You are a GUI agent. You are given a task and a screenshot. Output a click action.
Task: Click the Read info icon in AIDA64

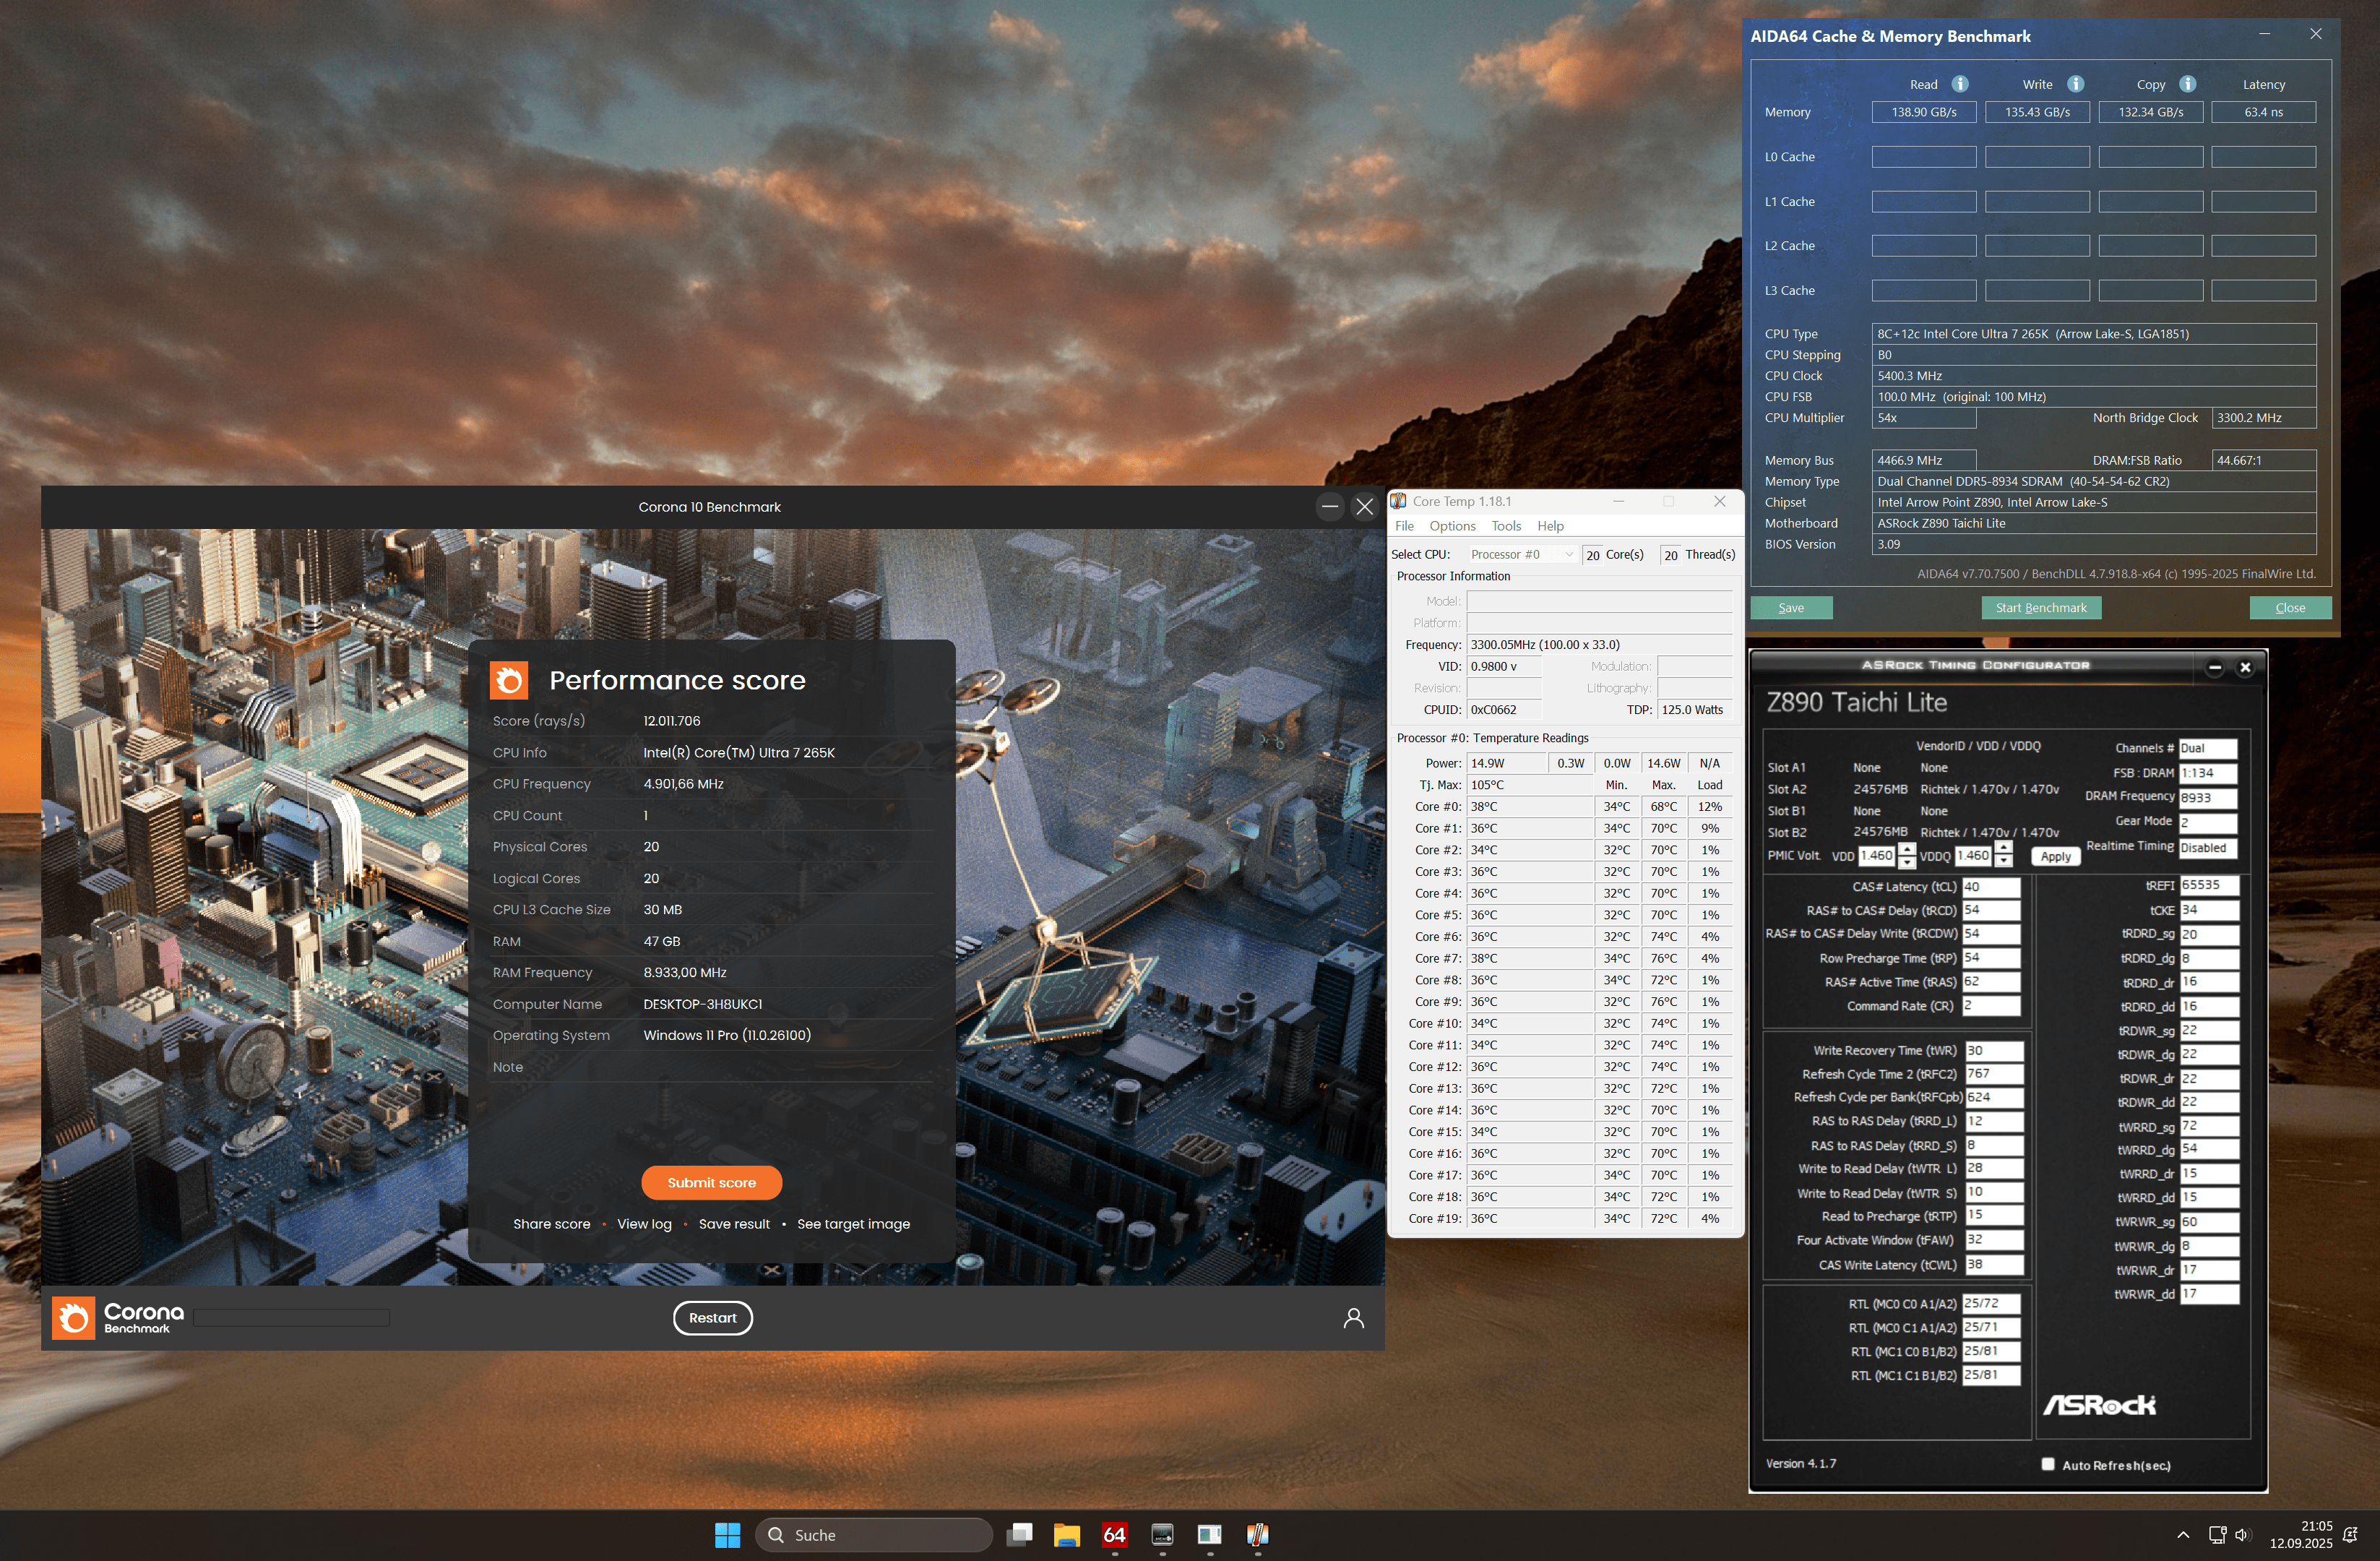[x=1960, y=84]
